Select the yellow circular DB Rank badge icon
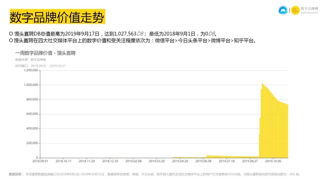 click(x=295, y=10)
